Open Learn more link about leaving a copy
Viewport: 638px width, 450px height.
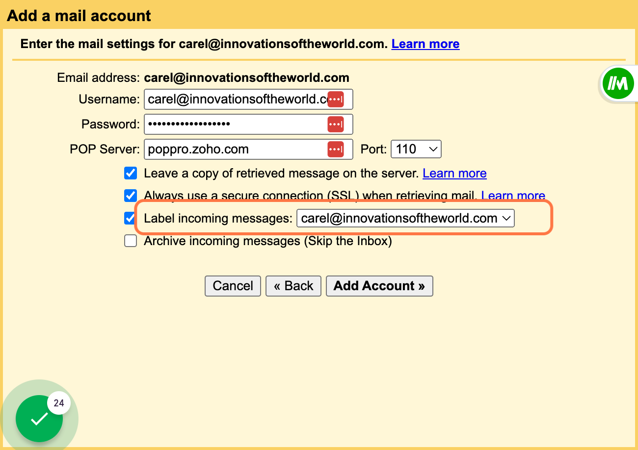pyautogui.click(x=454, y=173)
